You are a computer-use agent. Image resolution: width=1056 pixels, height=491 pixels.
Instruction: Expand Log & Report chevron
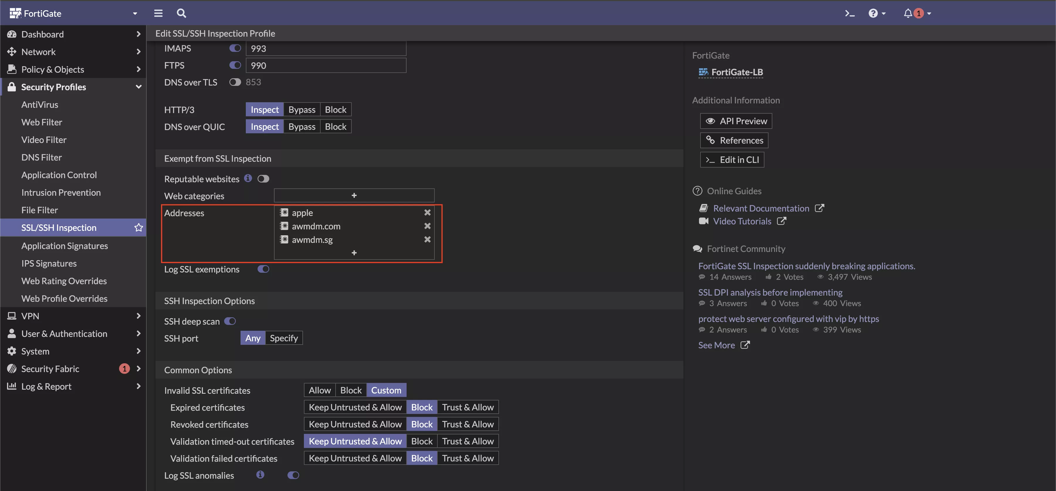(x=138, y=386)
